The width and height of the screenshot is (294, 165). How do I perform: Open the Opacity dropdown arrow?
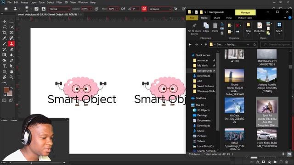(91, 9)
